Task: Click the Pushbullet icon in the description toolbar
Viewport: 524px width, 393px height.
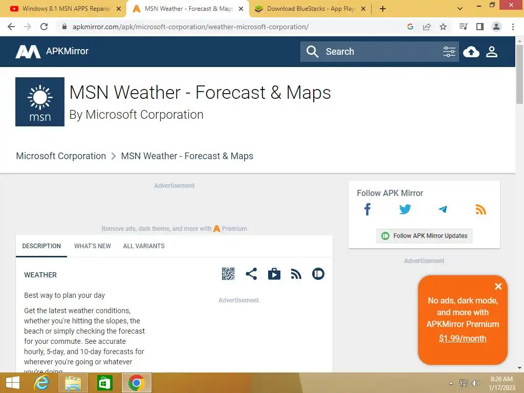Action: (318, 274)
